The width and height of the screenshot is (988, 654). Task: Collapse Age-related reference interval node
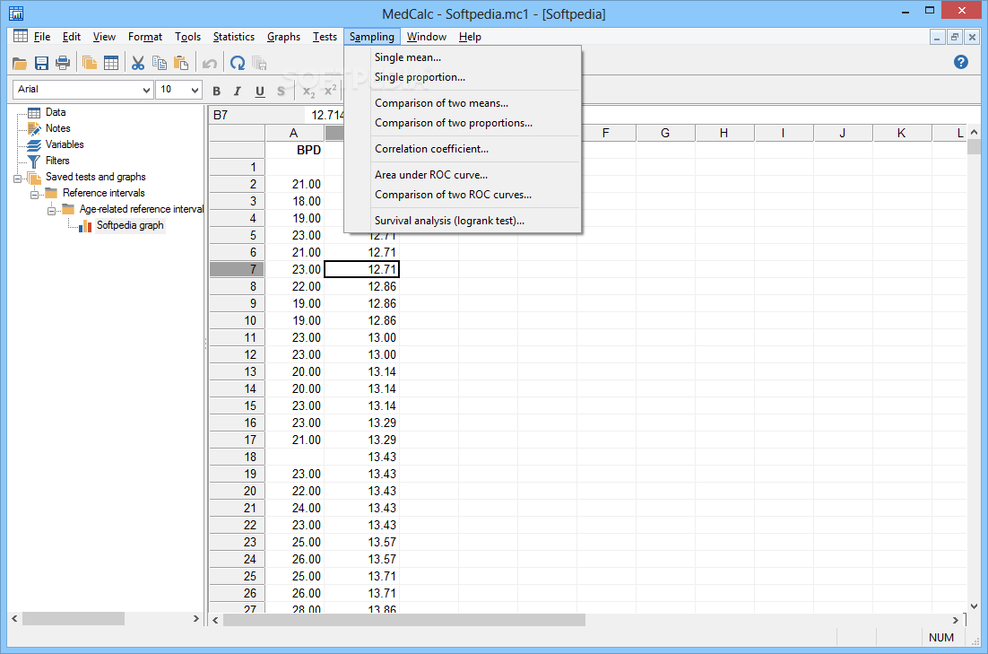(x=52, y=211)
